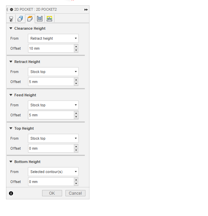Click the OK button

point(52,193)
